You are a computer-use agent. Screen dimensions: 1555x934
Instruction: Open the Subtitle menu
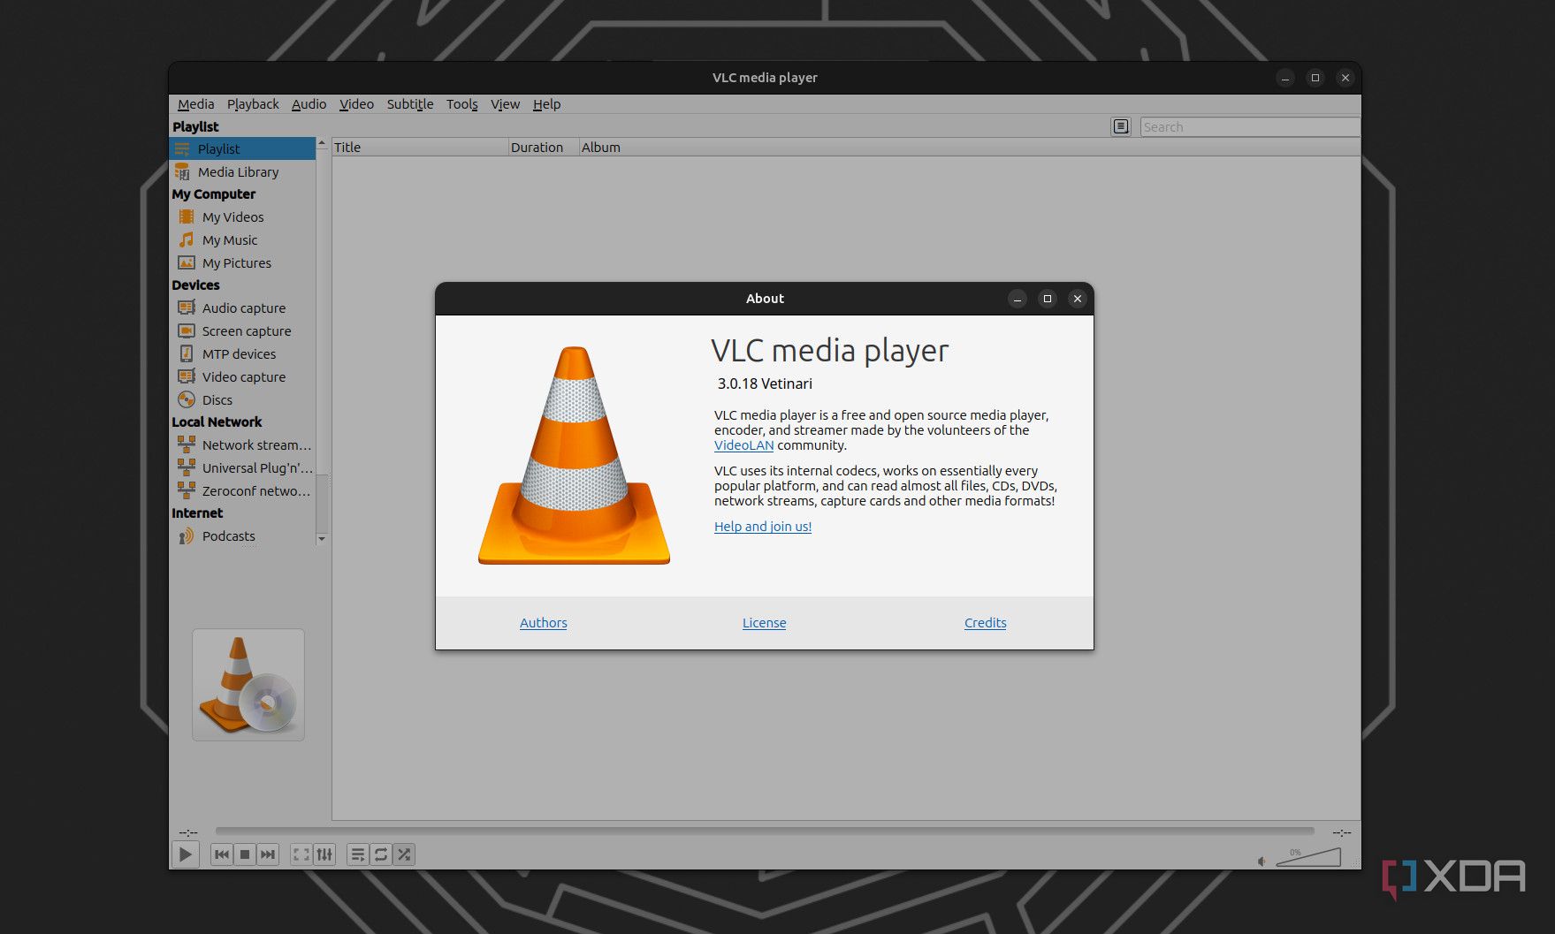coord(410,103)
